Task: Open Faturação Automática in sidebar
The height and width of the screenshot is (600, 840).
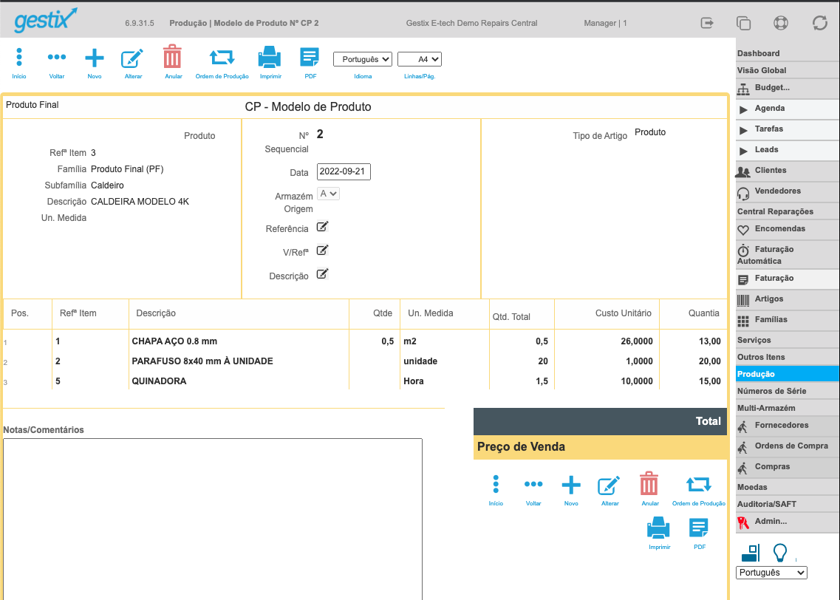Action: [x=787, y=255]
